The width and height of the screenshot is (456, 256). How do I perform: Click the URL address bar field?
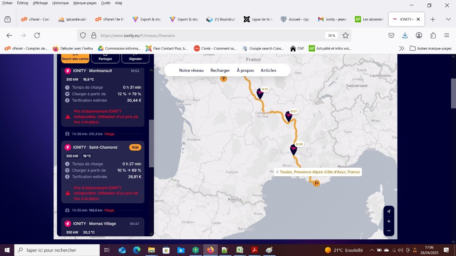pyautogui.click(x=211, y=35)
